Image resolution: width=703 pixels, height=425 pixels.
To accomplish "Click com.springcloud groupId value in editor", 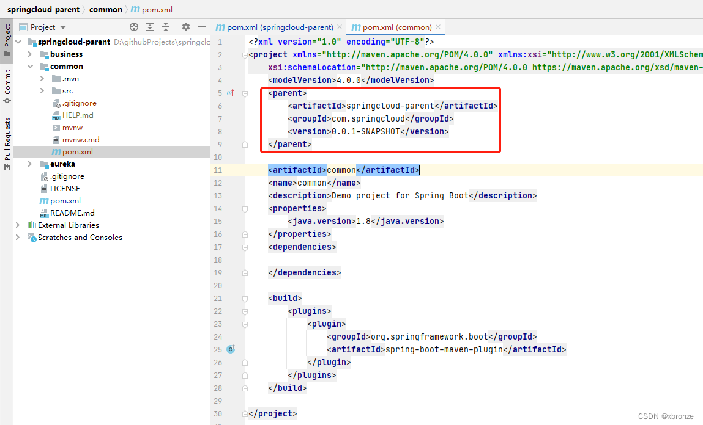I will pyautogui.click(x=368, y=118).
